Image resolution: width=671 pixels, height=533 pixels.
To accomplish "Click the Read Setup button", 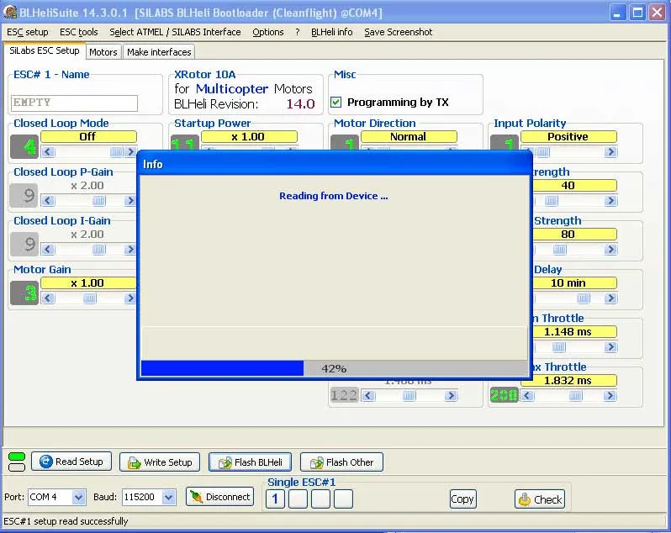I will (x=71, y=462).
